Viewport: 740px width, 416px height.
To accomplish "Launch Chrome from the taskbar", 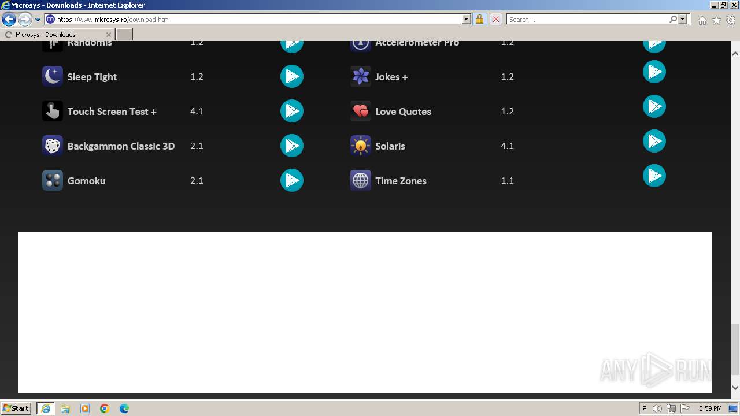I will (x=104, y=408).
